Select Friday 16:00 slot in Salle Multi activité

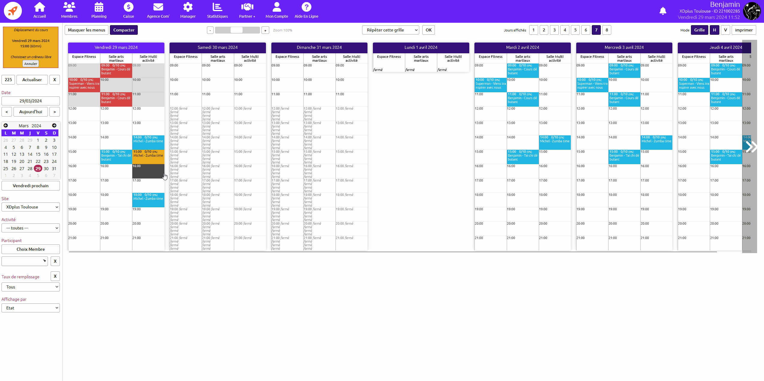148,171
